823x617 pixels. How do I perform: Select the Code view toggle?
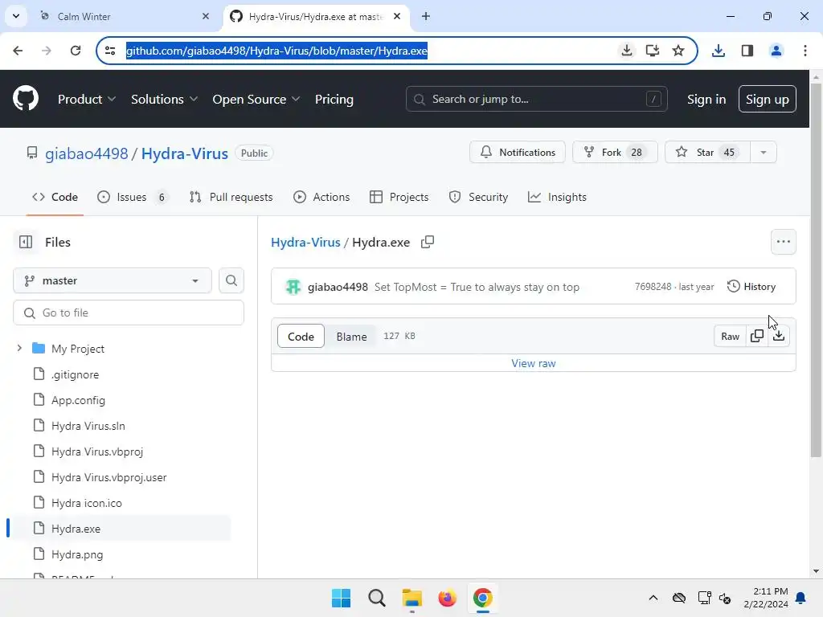(x=301, y=337)
